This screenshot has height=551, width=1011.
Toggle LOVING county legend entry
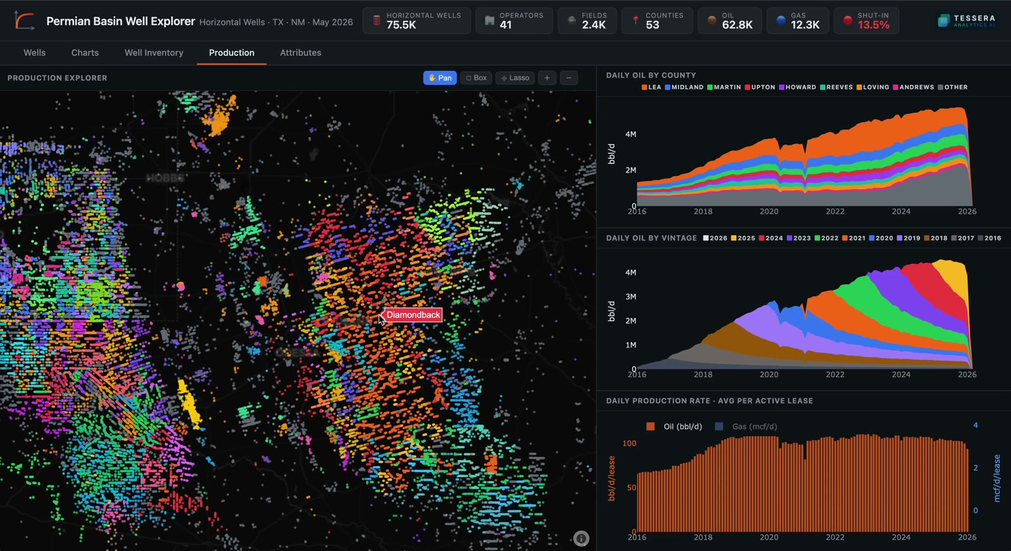click(x=873, y=87)
